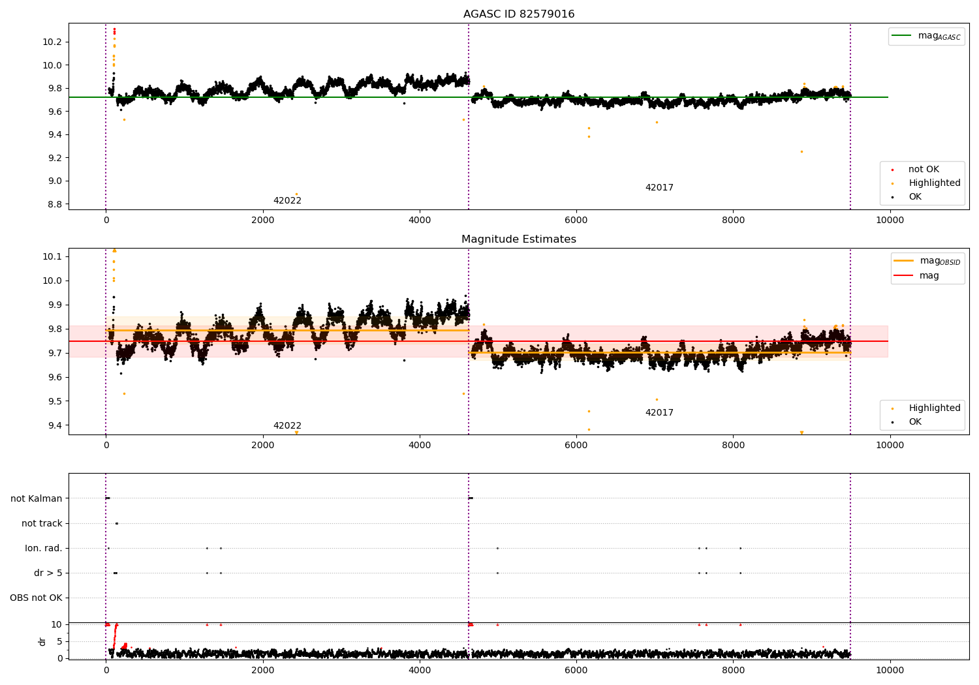This screenshot has height=685, width=979.
Task: Select 'OK' entry in top plot legend
Action: point(915,197)
